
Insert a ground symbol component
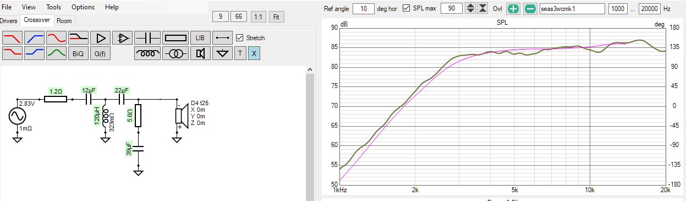pos(222,53)
